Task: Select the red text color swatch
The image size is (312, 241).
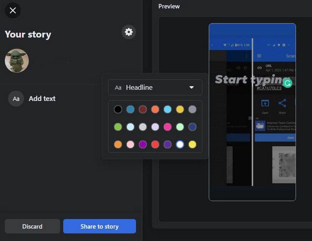Action: [155, 145]
